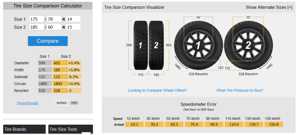Expand Show Alternate Sizes [+]
Screen dimensions: 298x135
(x=269, y=7)
